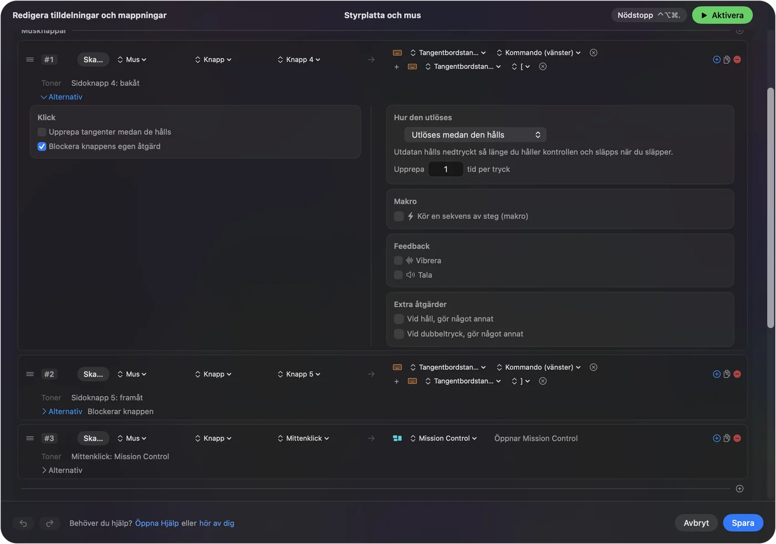
Task: Add another output with plus in row #1
Action: point(396,67)
